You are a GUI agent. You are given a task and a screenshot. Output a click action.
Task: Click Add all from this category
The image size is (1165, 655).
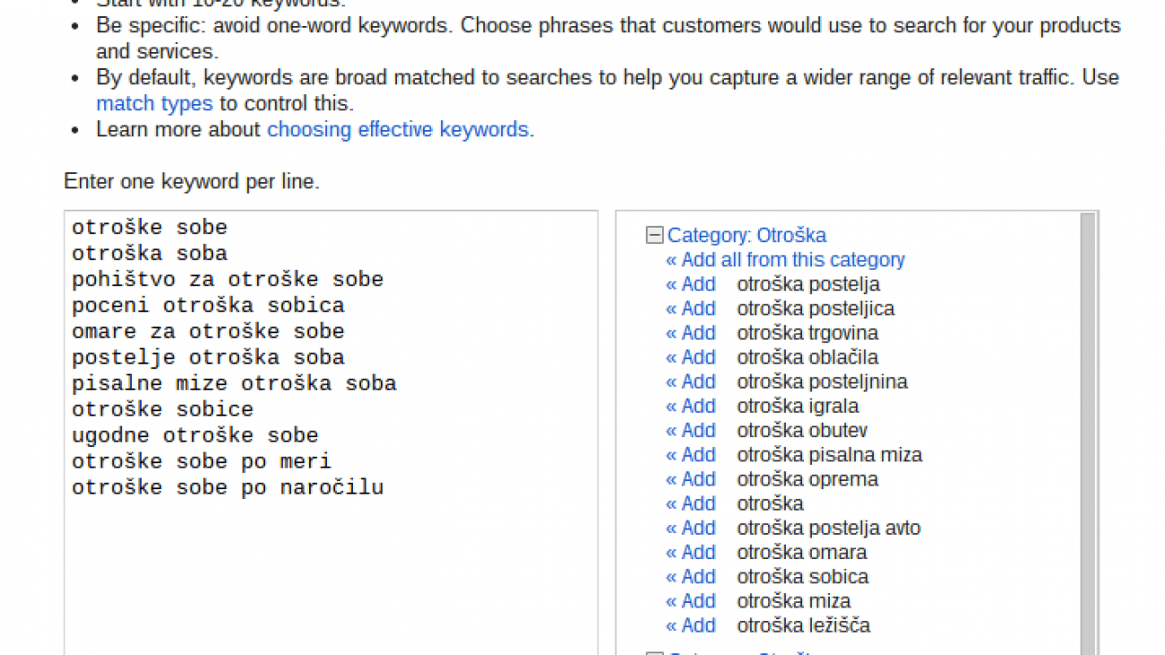pos(785,260)
